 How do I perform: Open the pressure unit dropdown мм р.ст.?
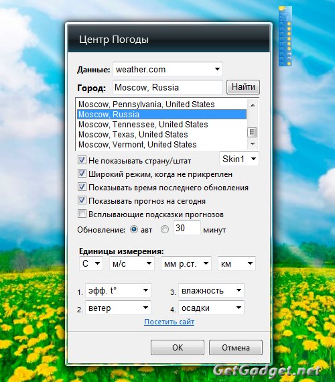pyautogui.click(x=186, y=263)
